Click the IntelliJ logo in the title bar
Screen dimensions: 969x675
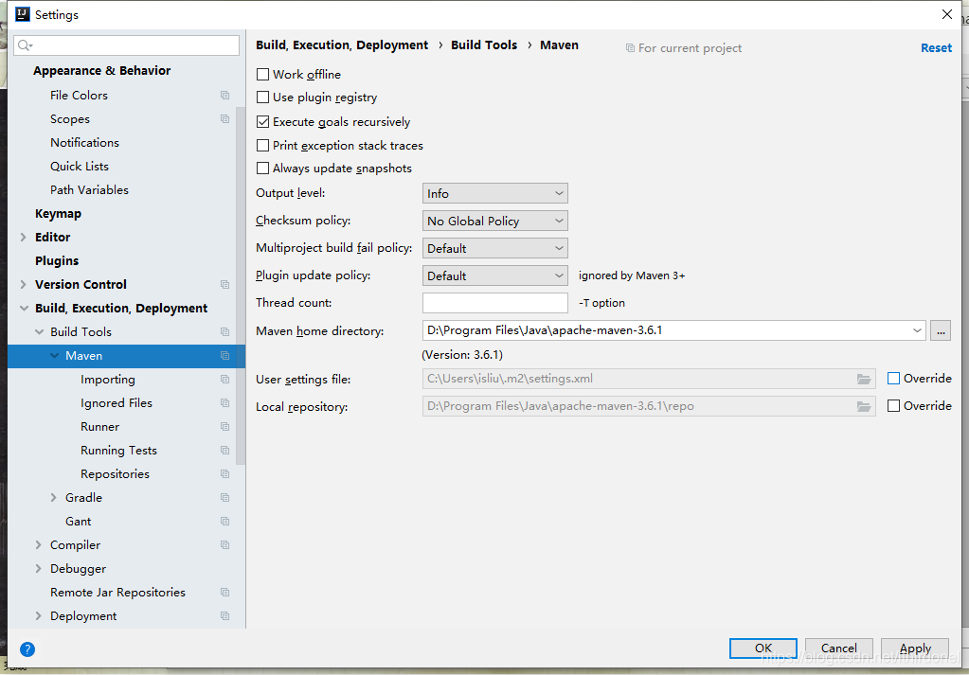point(22,14)
